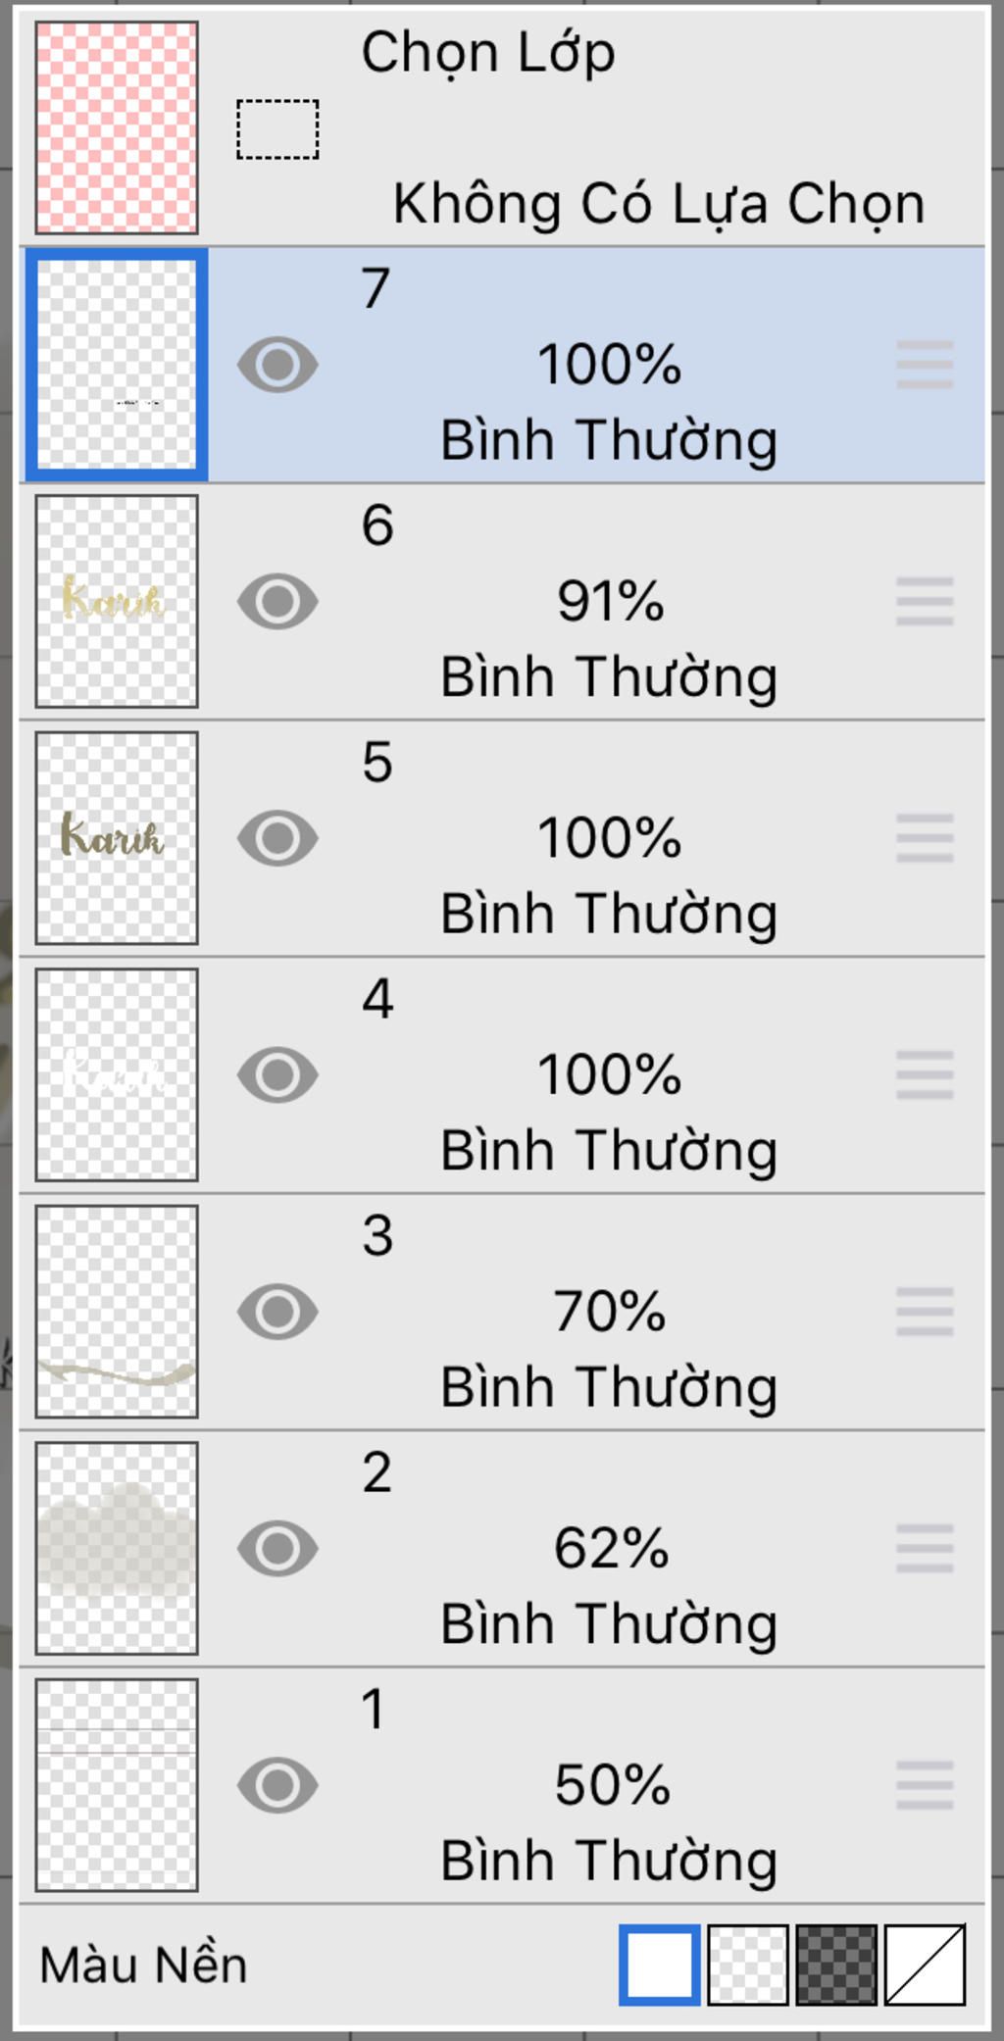Click the reorder handle of layer 2
The image size is (1004, 2041).
pos(925,1548)
